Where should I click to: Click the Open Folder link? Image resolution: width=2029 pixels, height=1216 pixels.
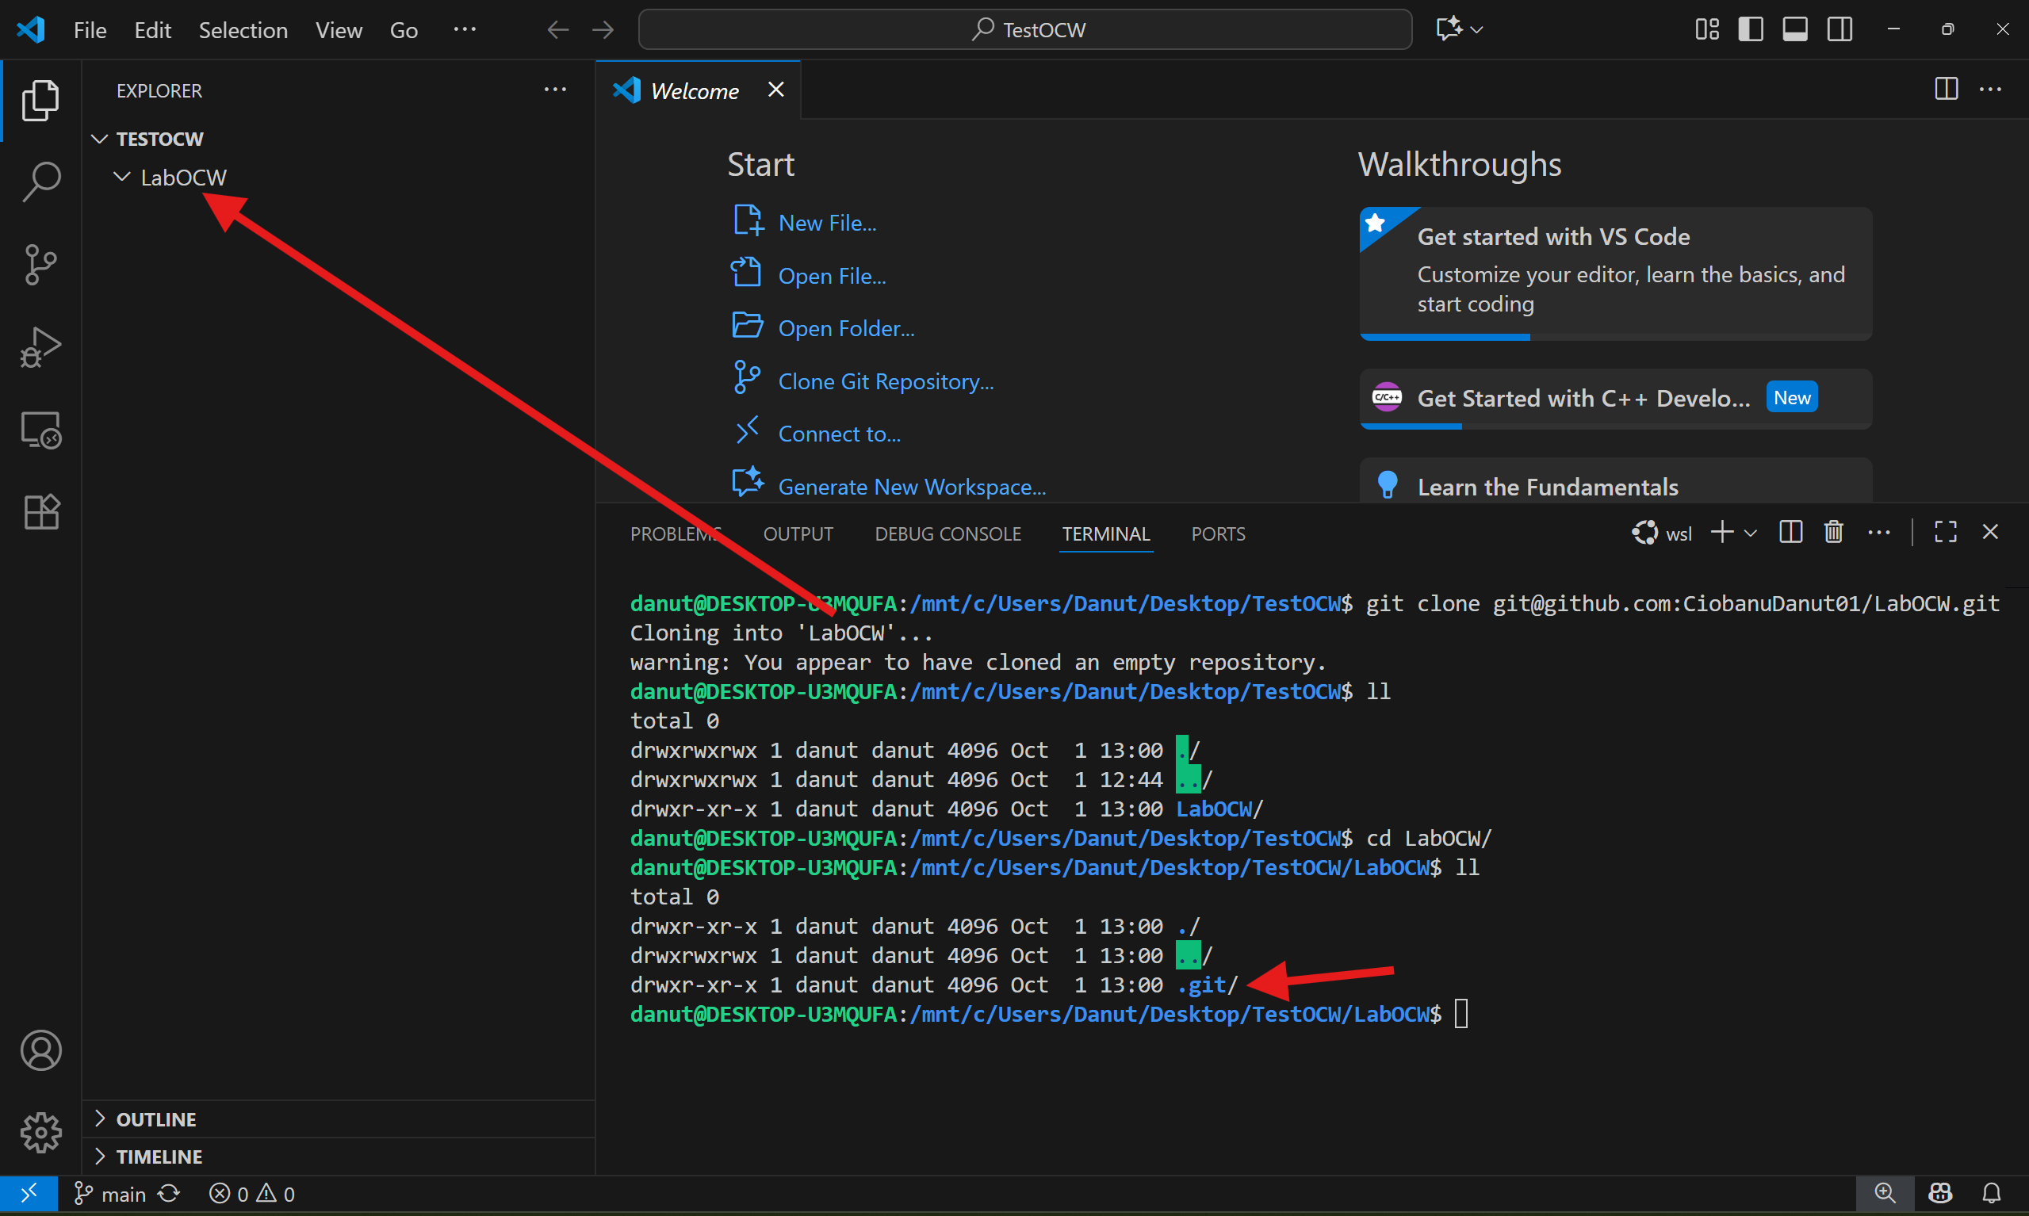(x=846, y=329)
